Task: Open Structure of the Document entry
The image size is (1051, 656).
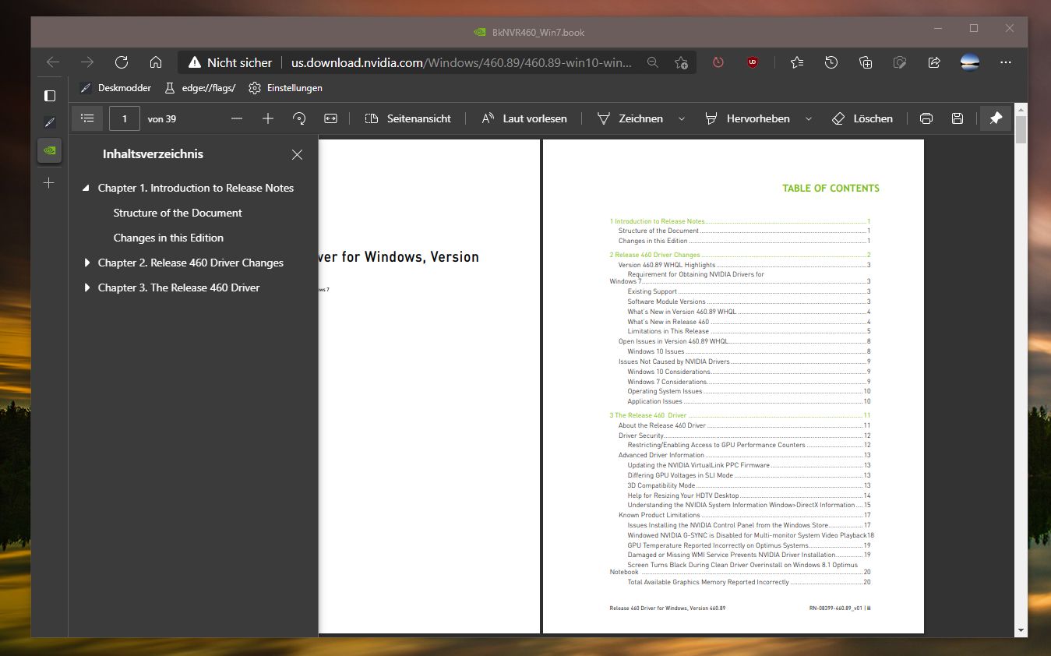Action: tap(178, 213)
